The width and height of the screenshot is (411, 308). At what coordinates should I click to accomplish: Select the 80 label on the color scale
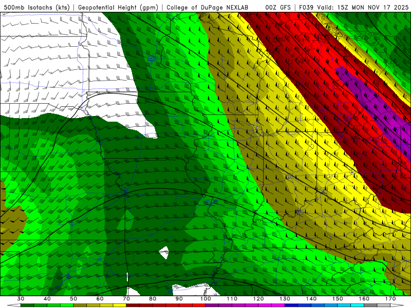point(153,299)
